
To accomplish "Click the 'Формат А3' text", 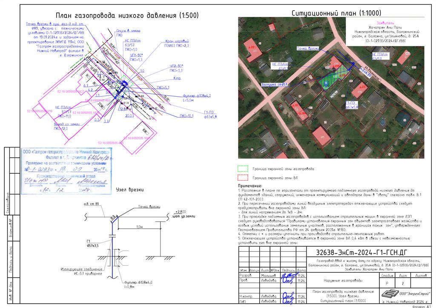I will pos(421,306).
